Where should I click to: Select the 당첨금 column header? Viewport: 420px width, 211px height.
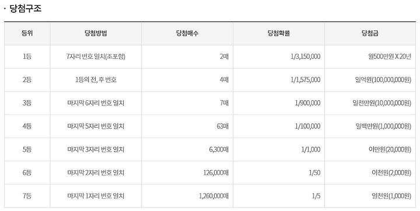370,33
